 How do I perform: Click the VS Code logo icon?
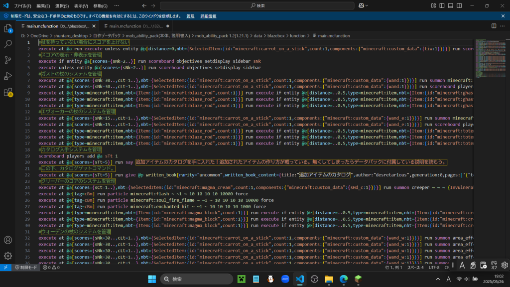6,5
